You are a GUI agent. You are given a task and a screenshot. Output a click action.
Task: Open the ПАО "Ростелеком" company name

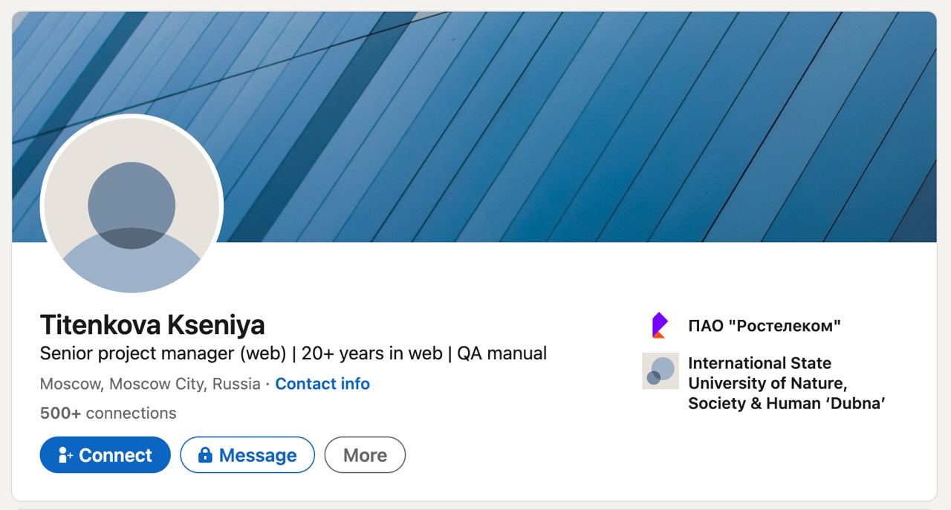click(x=764, y=325)
